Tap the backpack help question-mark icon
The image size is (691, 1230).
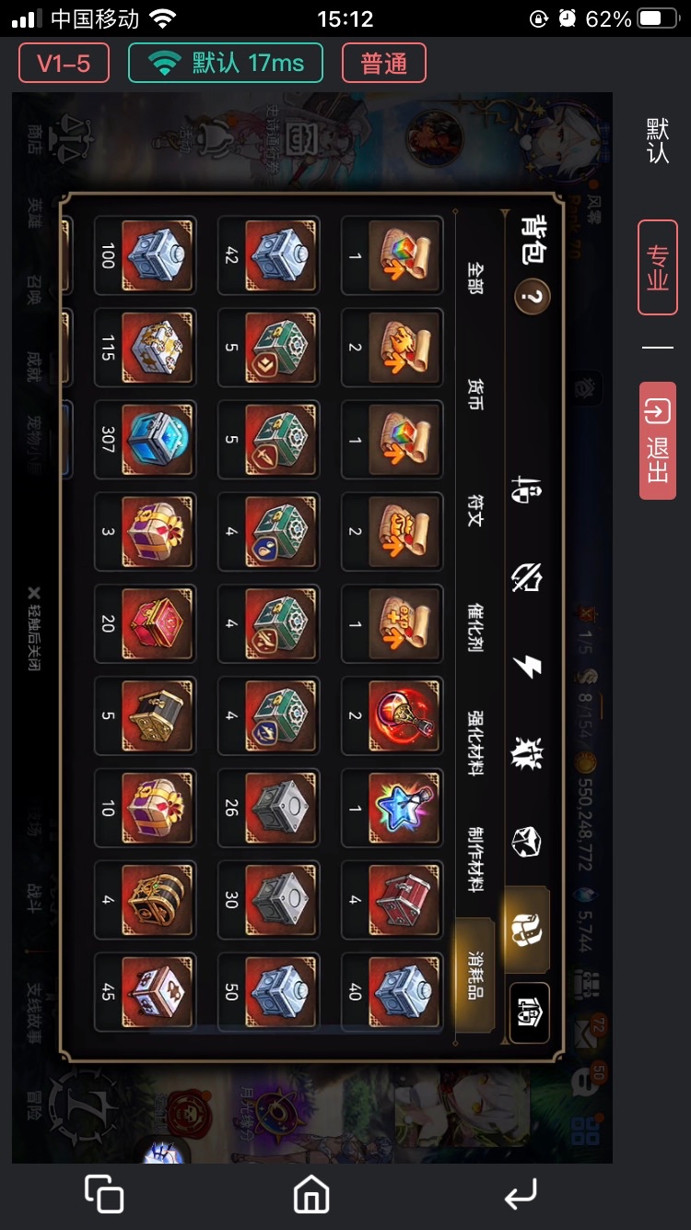tap(532, 297)
